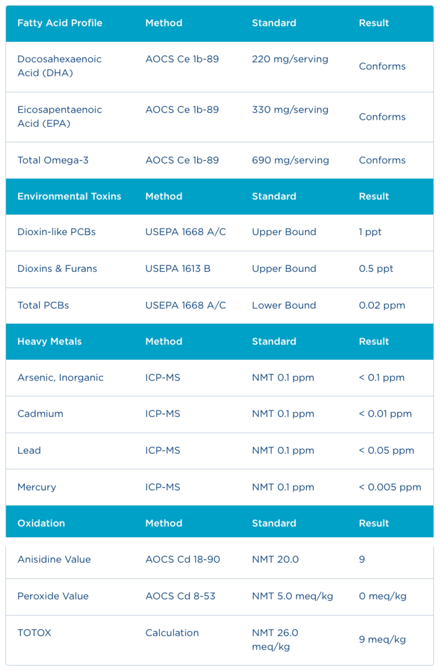
Task: Click the Fatty Acid Profile header
Action: (x=60, y=23)
